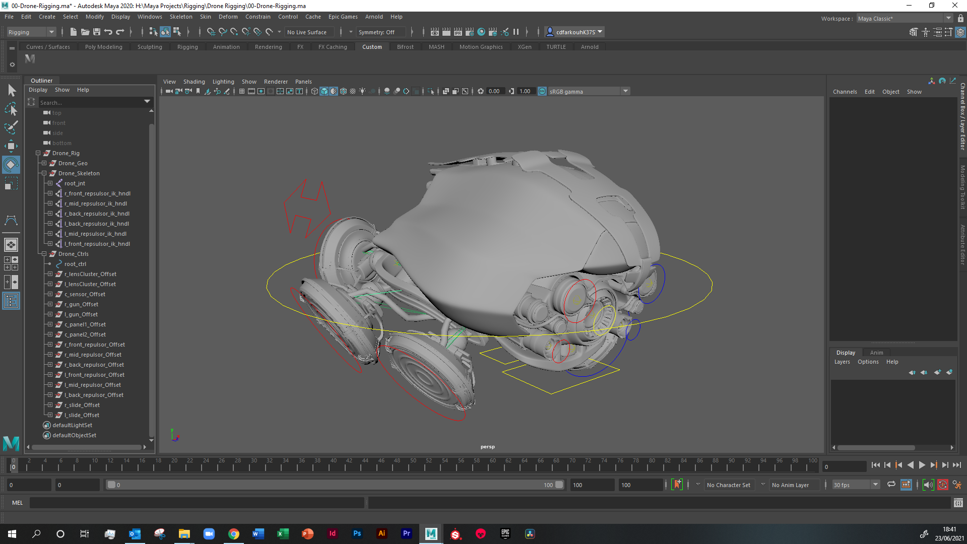Select the Move tool in the left toolbox
Screen dimensions: 967x544
11,146
